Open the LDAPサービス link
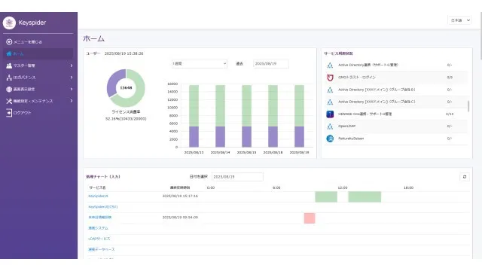The image size is (482, 271). (99, 239)
